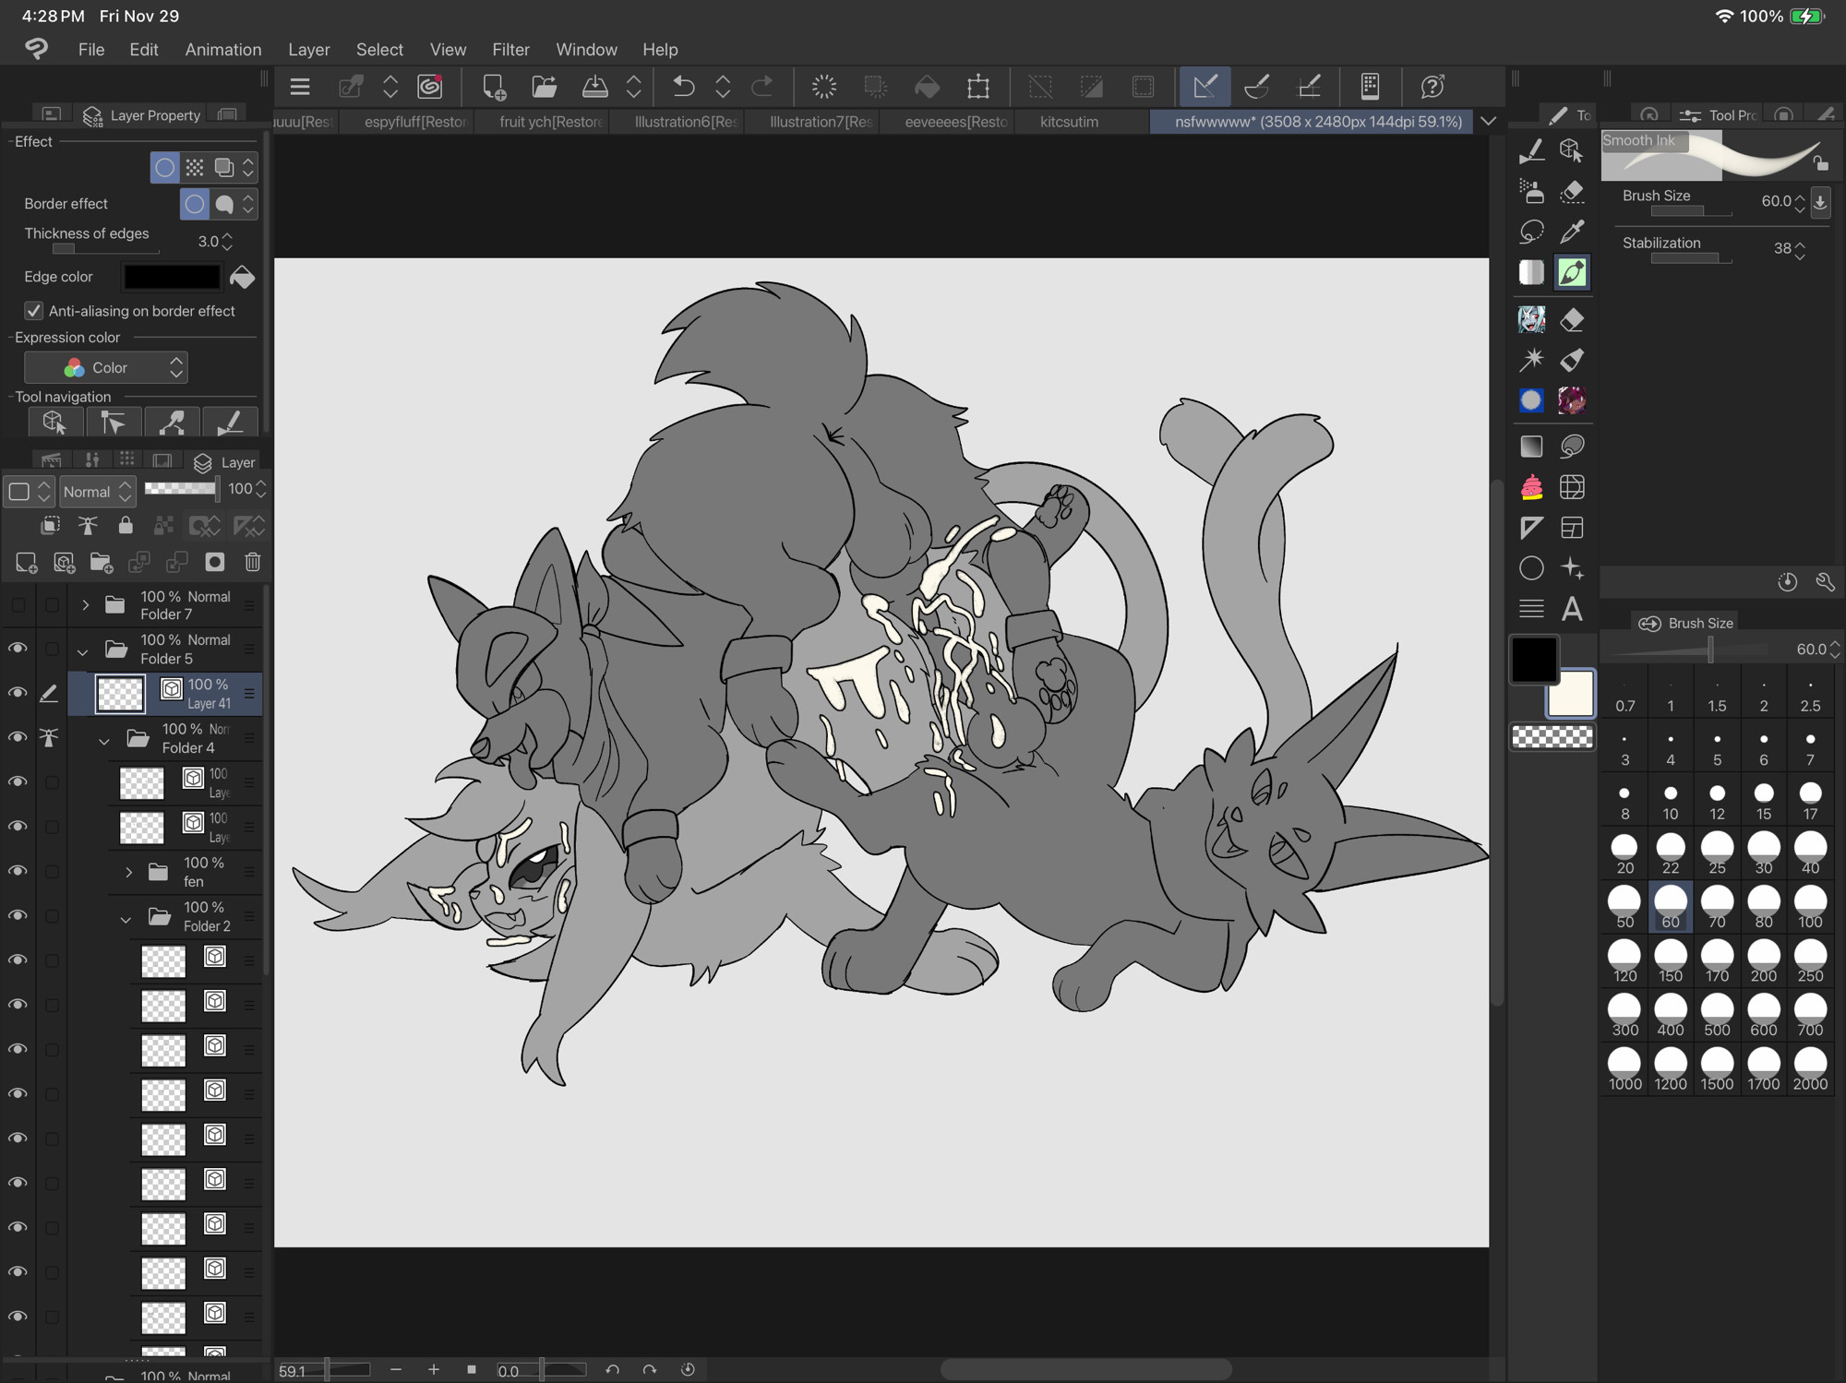The image size is (1846, 1383).
Task: Collapse Folder 4 in the layer list
Action: (x=104, y=740)
